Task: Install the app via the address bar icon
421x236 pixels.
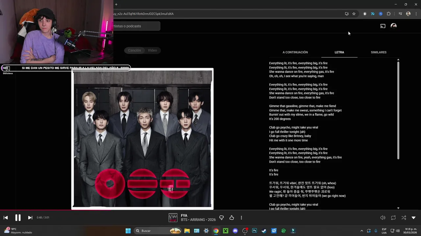Action: (x=347, y=14)
